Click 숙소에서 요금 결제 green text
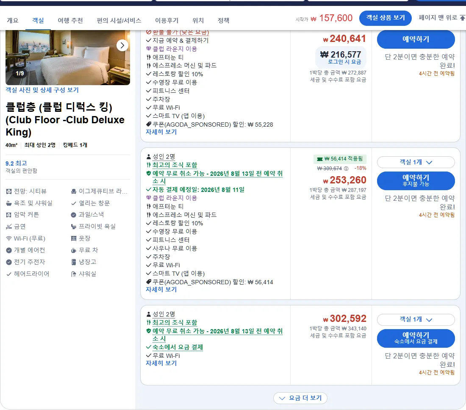 (178, 347)
